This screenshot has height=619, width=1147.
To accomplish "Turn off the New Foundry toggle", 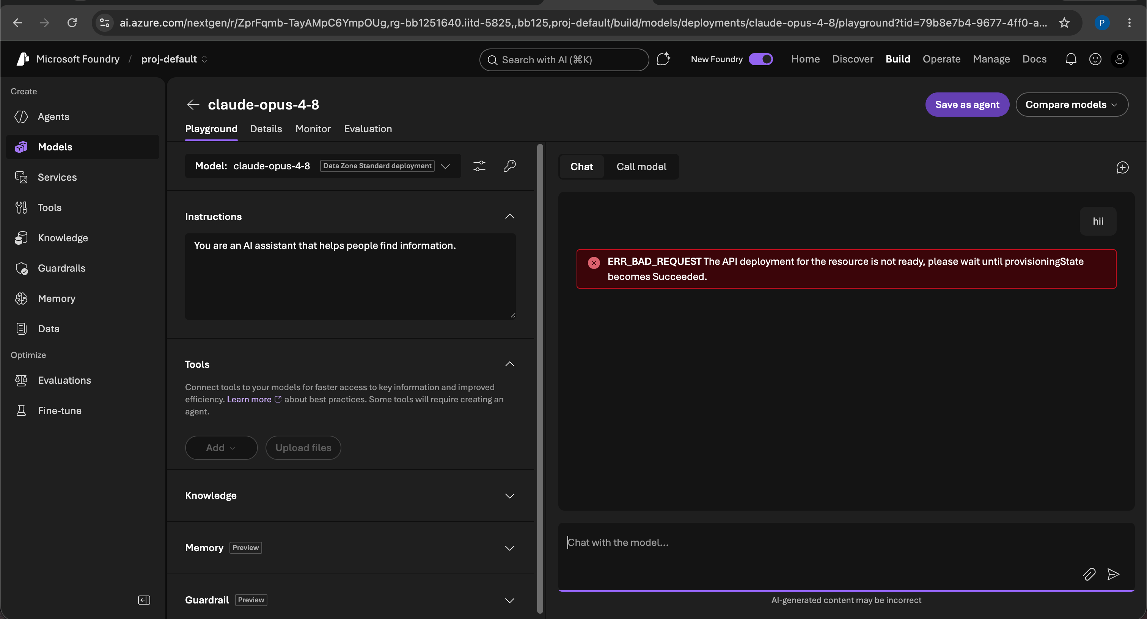I will click(760, 59).
